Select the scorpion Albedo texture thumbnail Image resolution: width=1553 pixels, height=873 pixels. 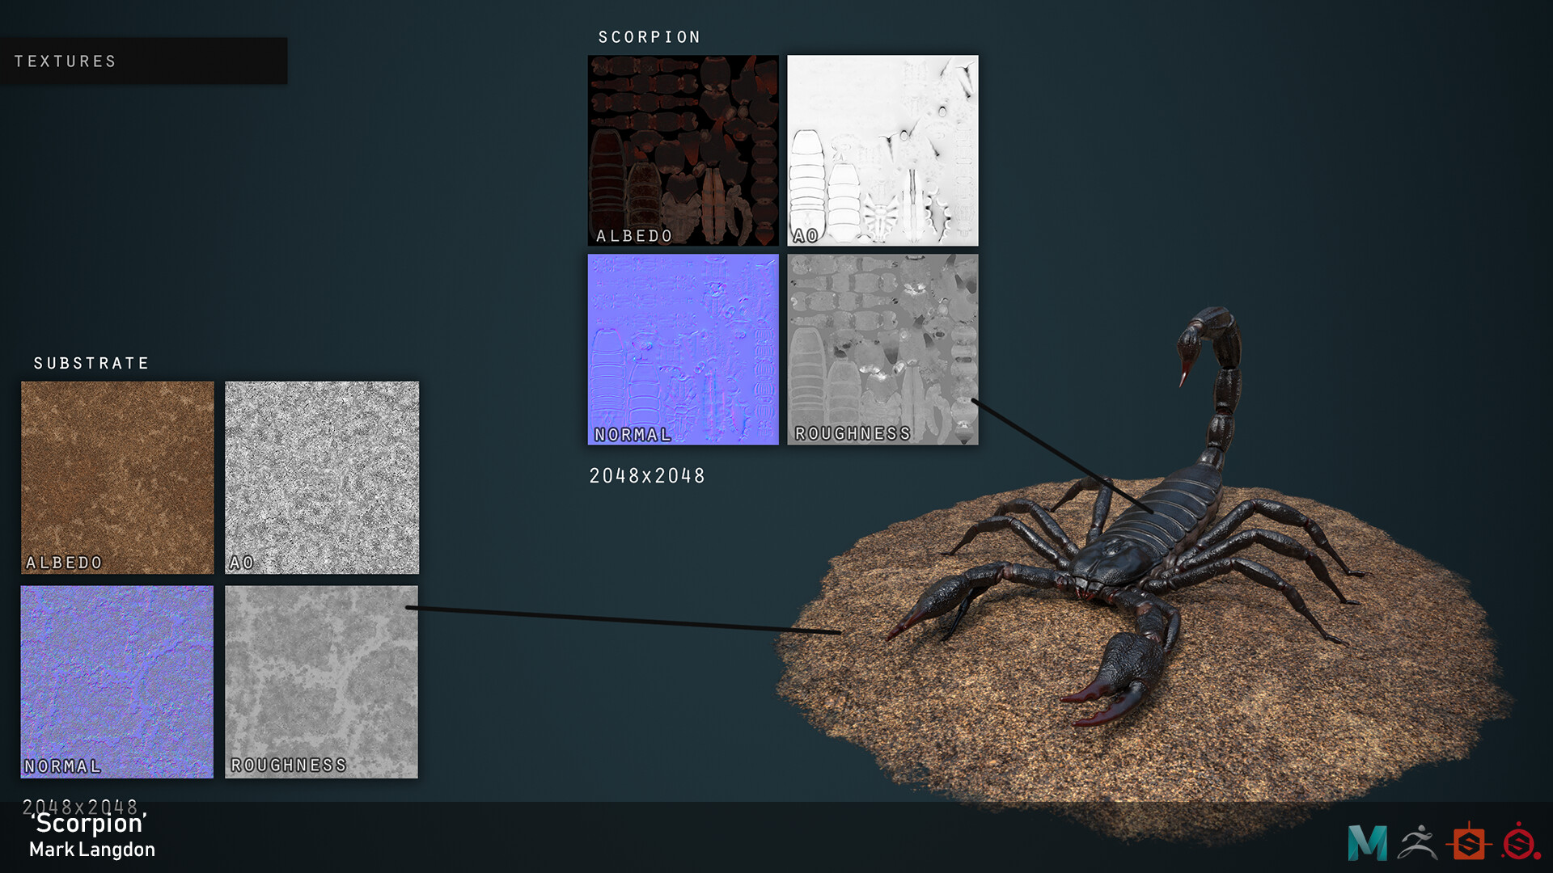(x=683, y=150)
